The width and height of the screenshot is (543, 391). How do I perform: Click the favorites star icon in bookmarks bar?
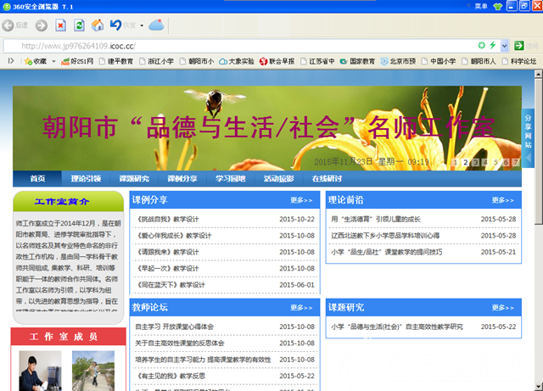[26, 62]
